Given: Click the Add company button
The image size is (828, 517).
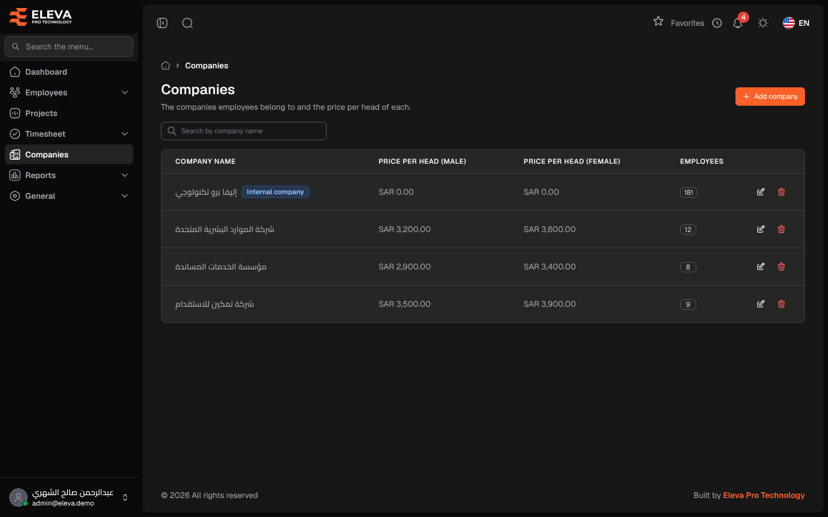Looking at the screenshot, I should [x=770, y=97].
